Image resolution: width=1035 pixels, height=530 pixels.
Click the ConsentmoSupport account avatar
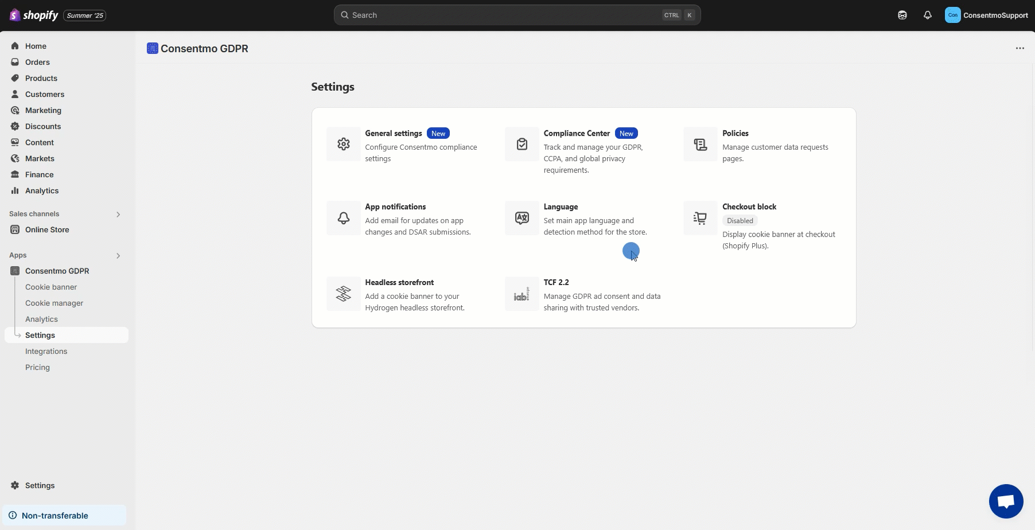click(953, 15)
